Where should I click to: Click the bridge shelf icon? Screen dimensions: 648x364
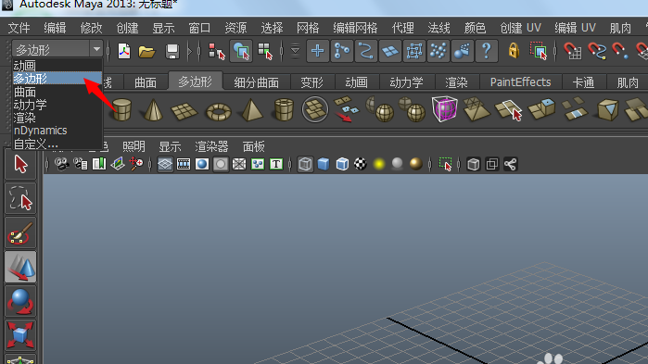(x=575, y=109)
